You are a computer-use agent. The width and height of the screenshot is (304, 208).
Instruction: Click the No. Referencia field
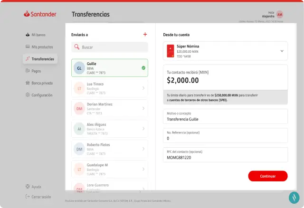(x=225, y=135)
